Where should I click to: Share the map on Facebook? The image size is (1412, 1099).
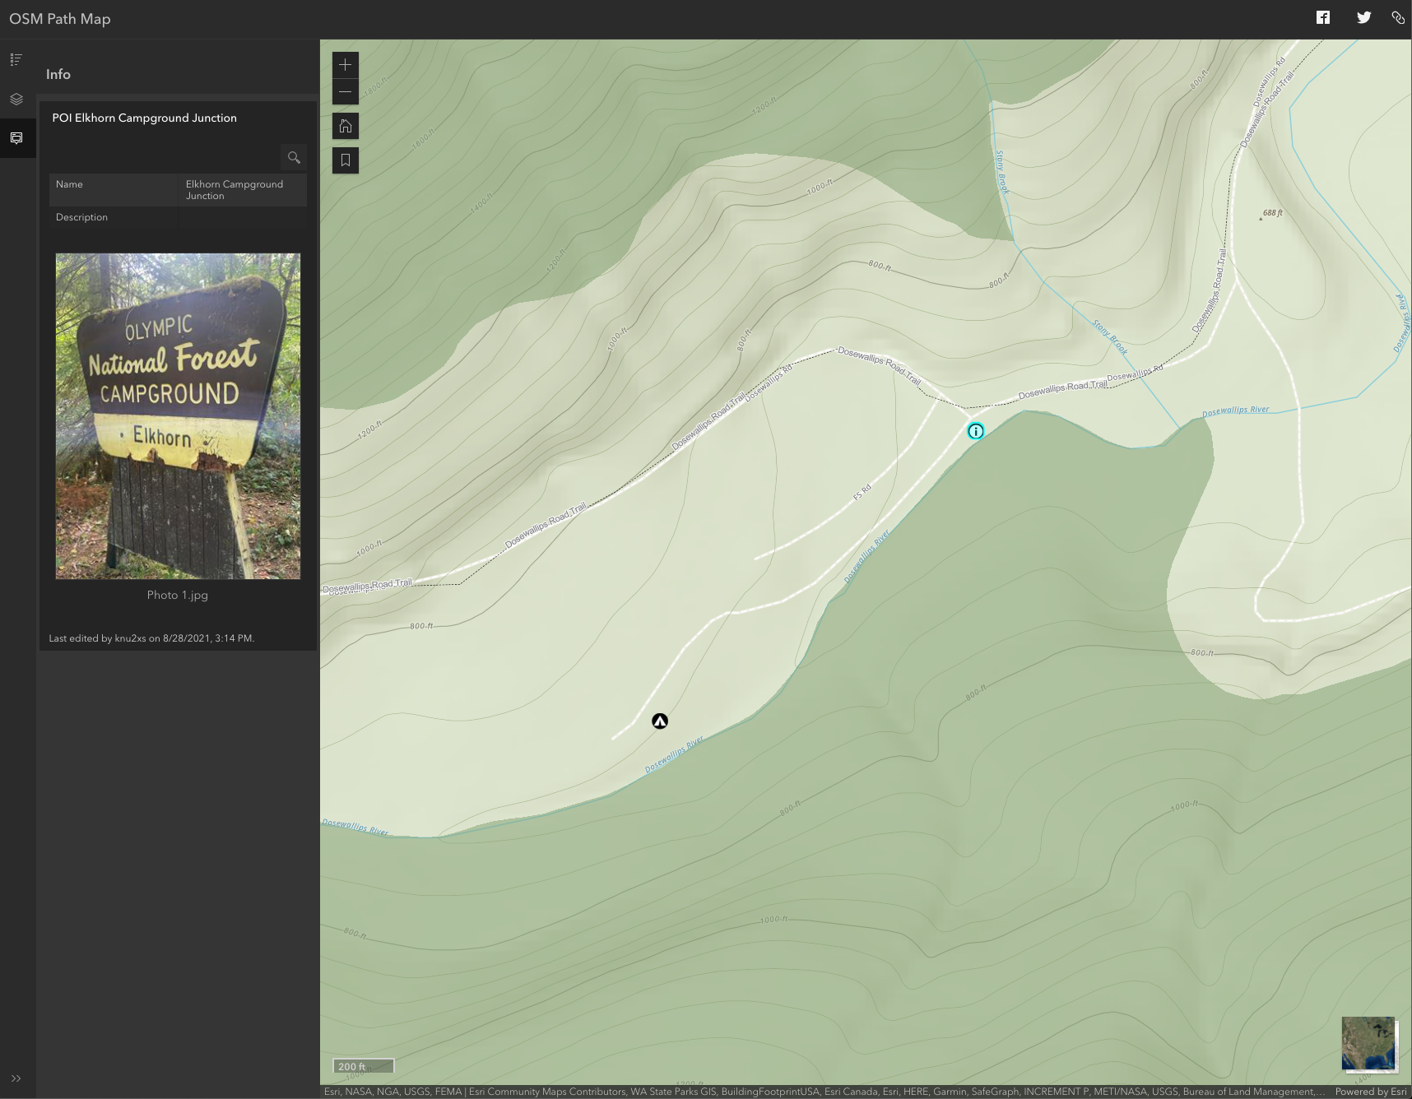1323,18
